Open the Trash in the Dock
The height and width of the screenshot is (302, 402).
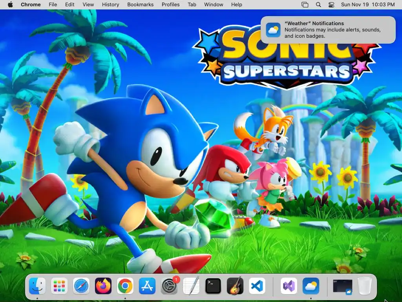click(365, 286)
